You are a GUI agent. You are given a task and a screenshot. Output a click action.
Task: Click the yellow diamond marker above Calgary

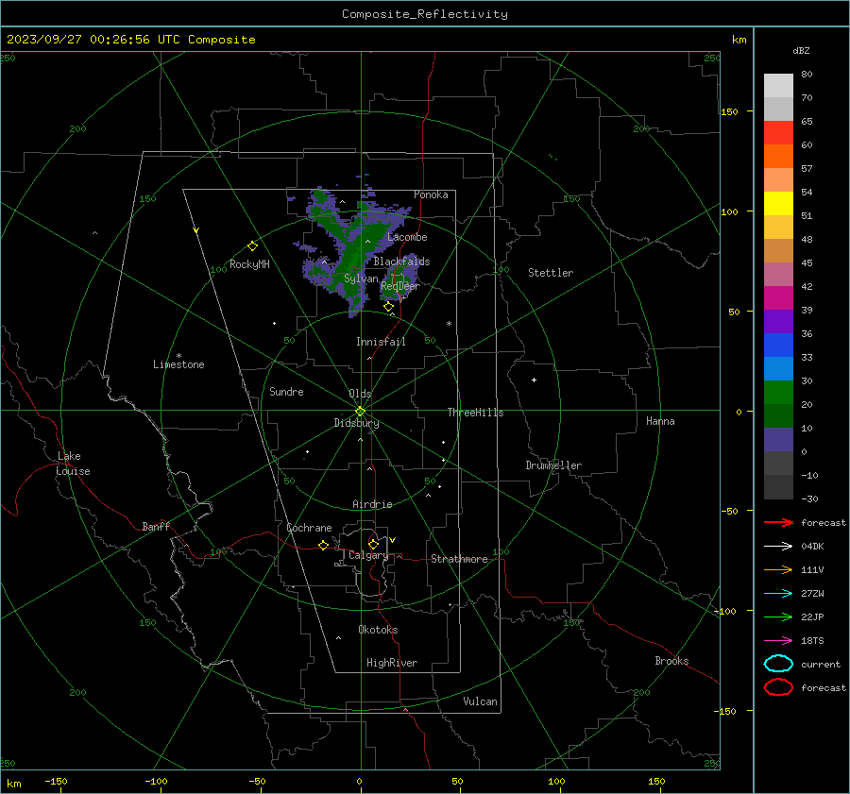point(373,544)
